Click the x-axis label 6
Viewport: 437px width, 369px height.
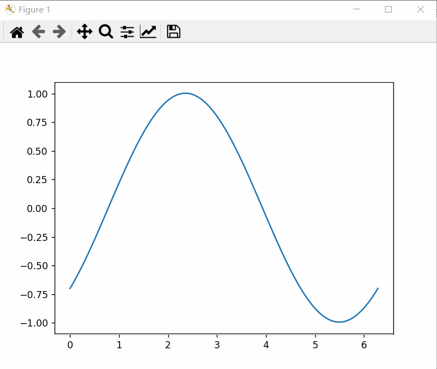pos(364,345)
